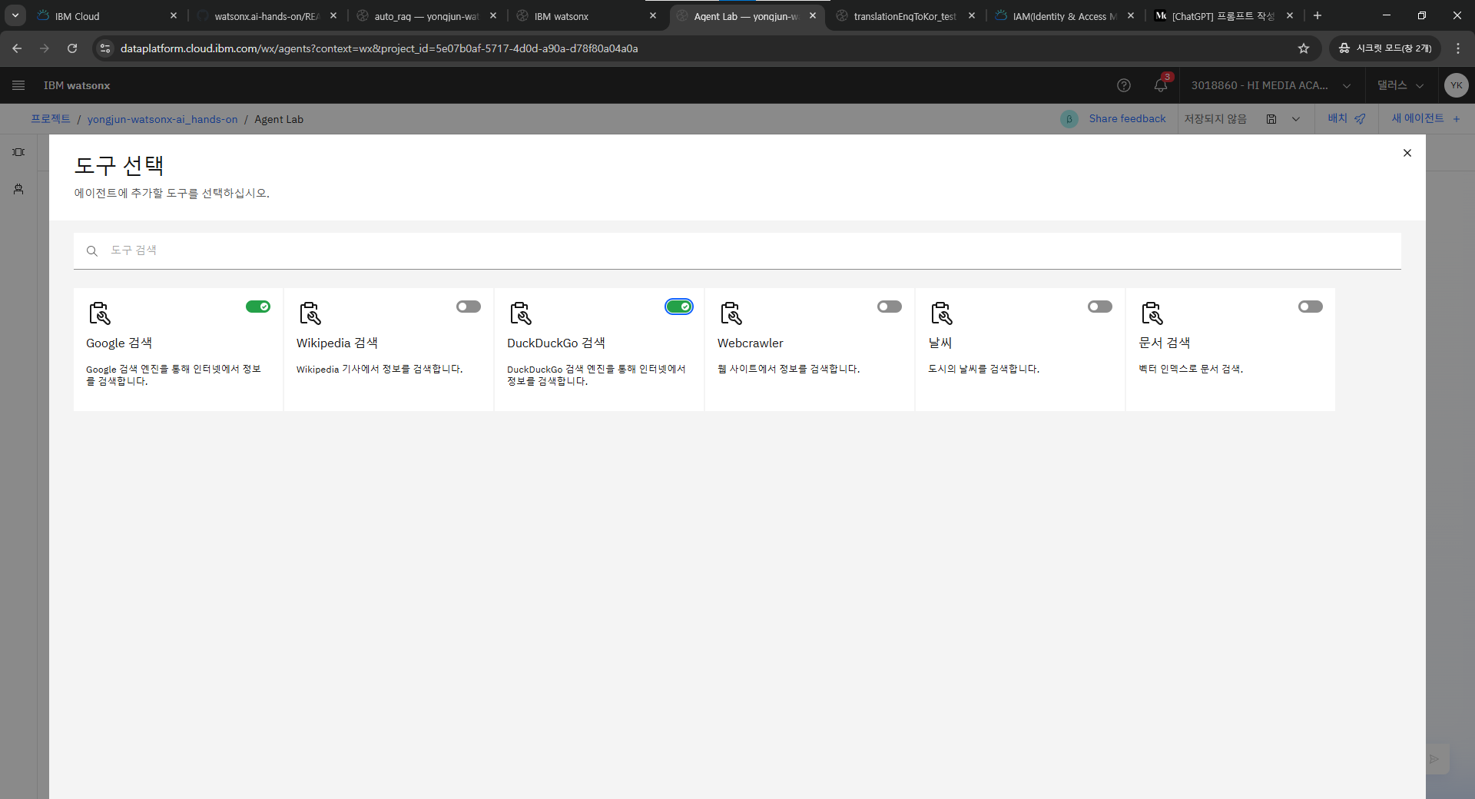Viewport: 1475px width, 799px height.
Task: Click the save disk icon
Action: click(1271, 119)
